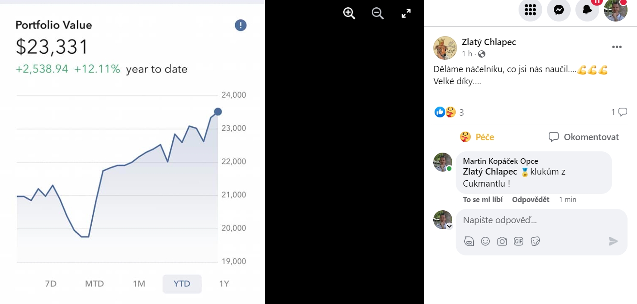Open your profile account menu

pos(615,10)
